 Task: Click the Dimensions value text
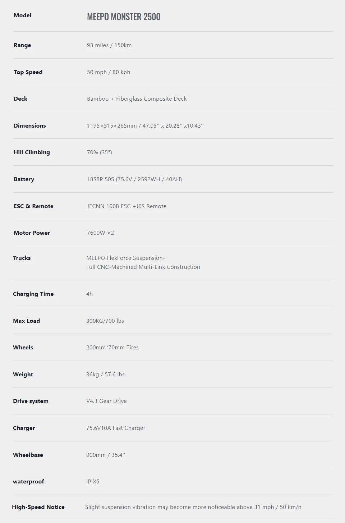pos(145,126)
